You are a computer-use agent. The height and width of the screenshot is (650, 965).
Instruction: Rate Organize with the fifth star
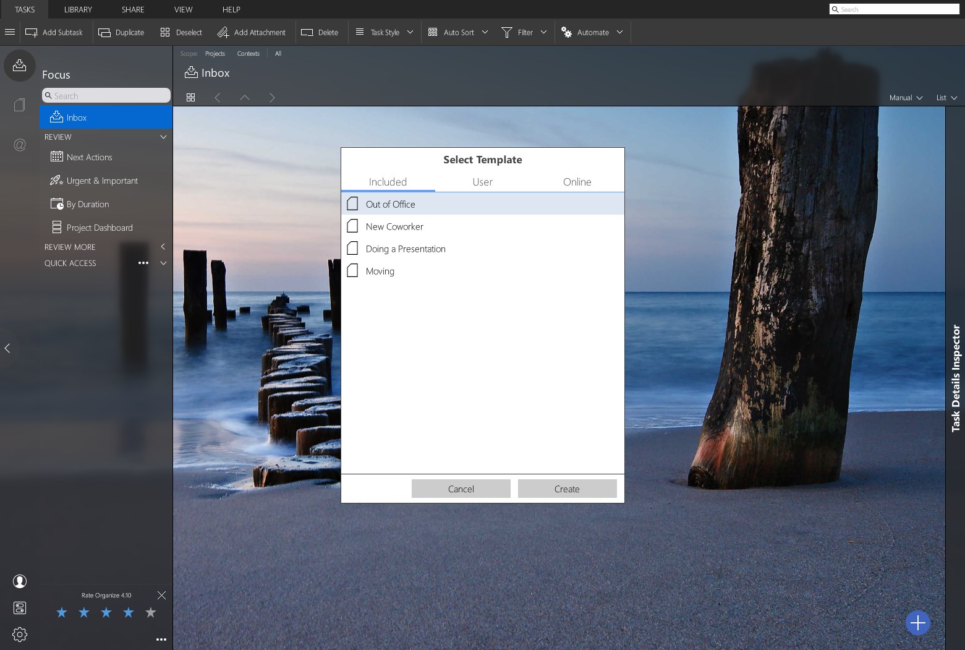[151, 613]
